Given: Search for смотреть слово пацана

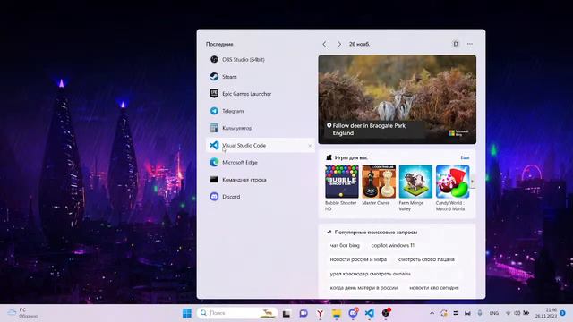Looking at the screenshot, I should point(426,259).
